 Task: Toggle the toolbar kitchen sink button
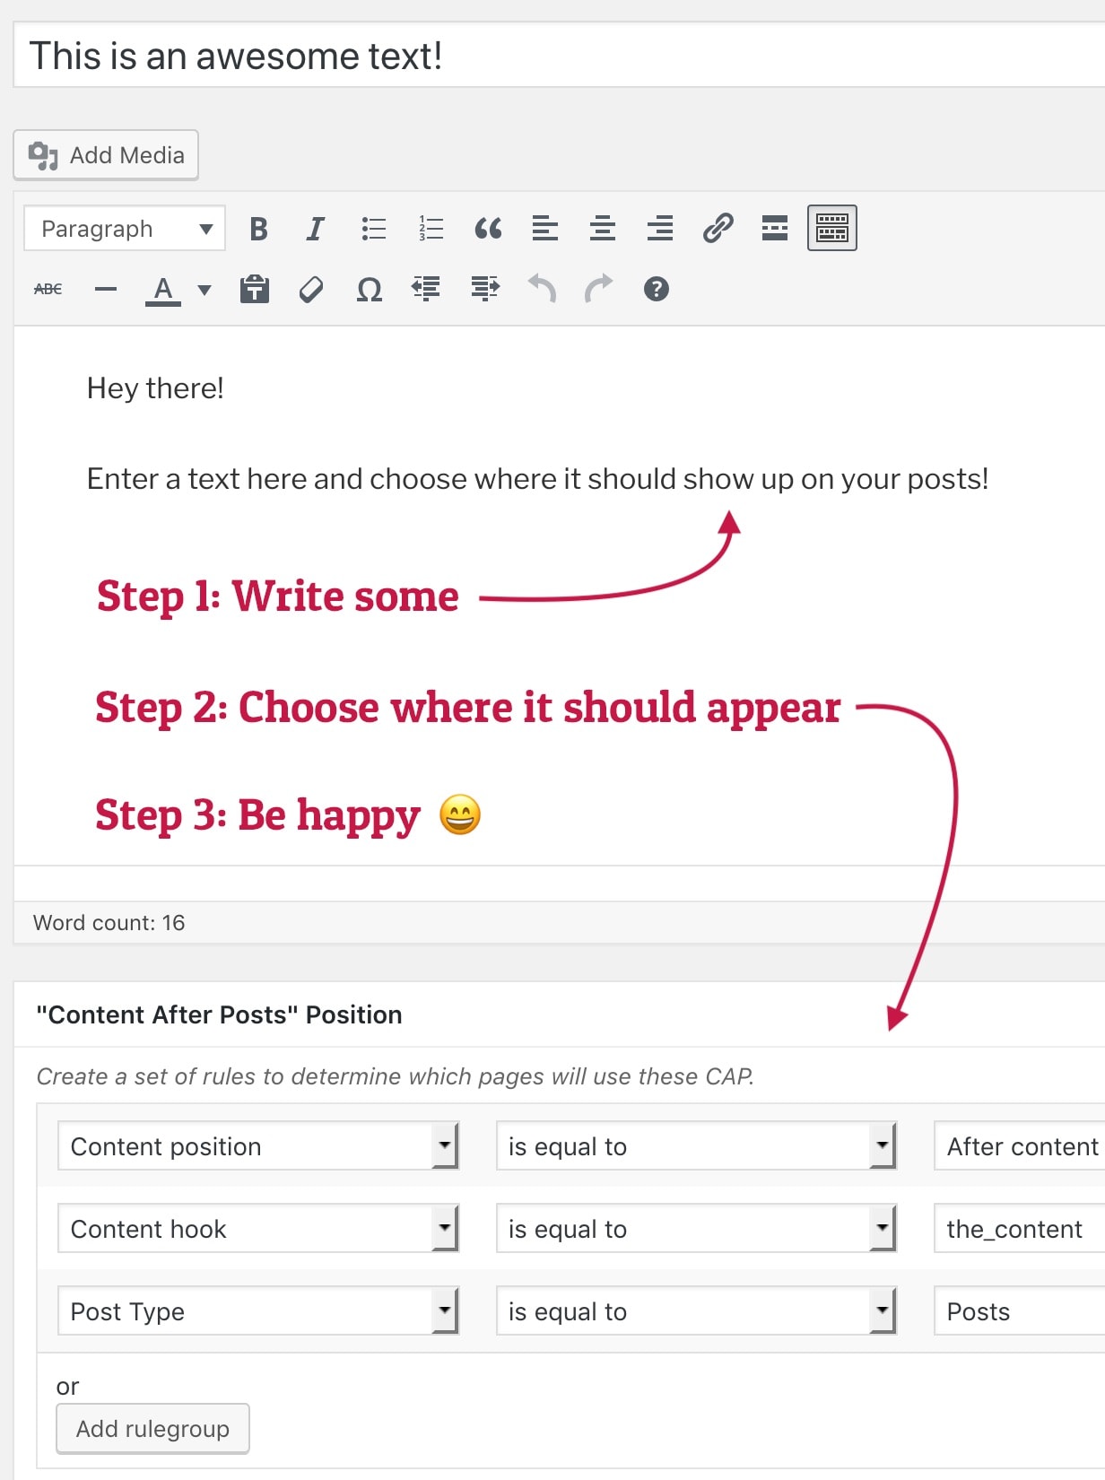(x=831, y=229)
